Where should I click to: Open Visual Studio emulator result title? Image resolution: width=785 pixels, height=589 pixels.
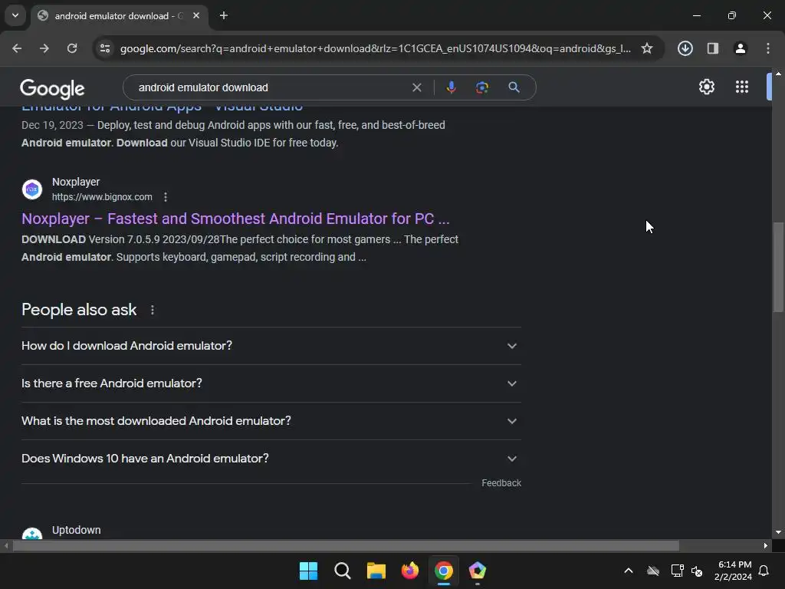click(x=163, y=107)
